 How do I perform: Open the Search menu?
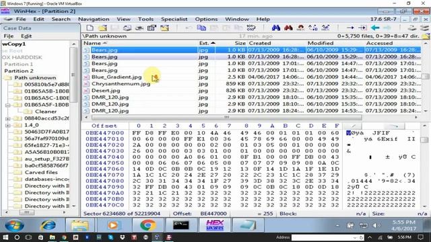(x=61, y=19)
